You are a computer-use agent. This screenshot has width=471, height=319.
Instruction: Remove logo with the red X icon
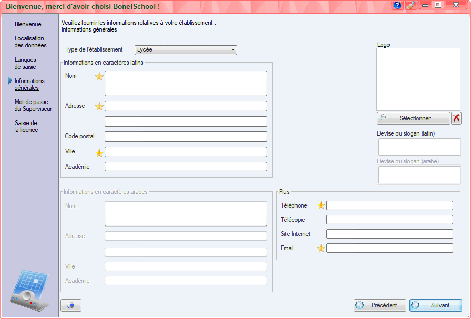(x=456, y=118)
